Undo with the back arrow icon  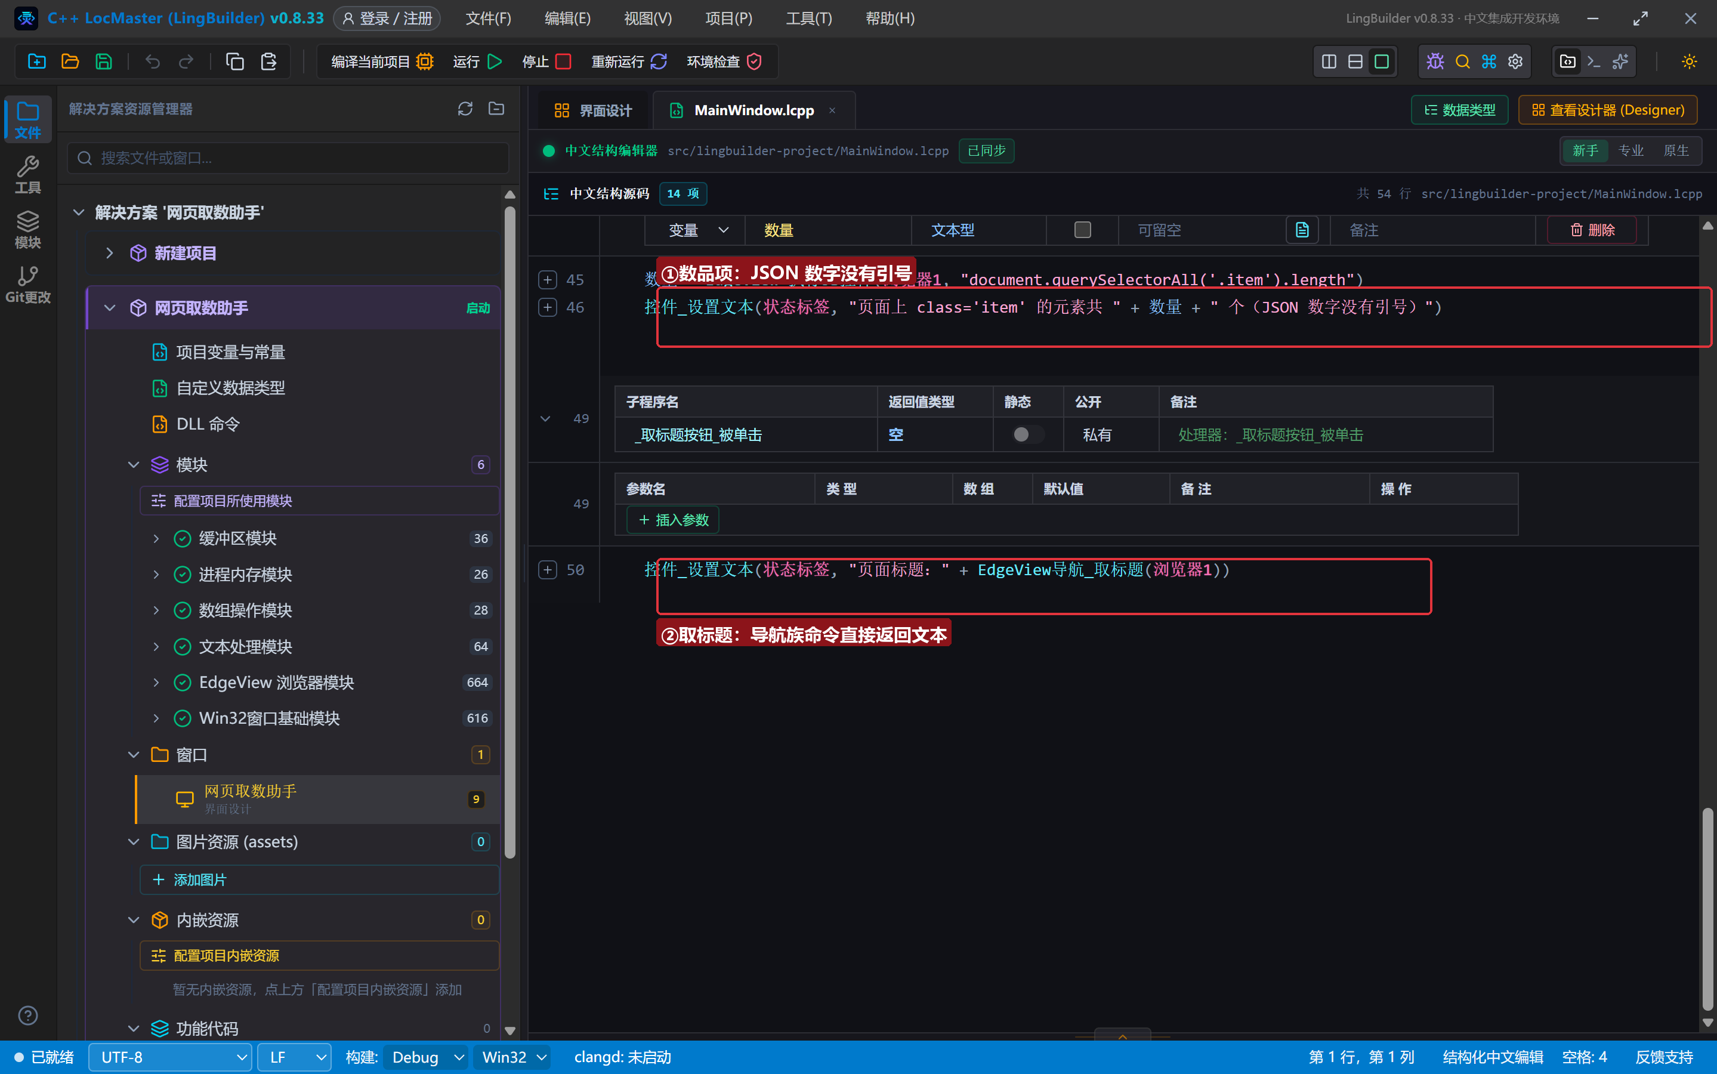pos(152,62)
